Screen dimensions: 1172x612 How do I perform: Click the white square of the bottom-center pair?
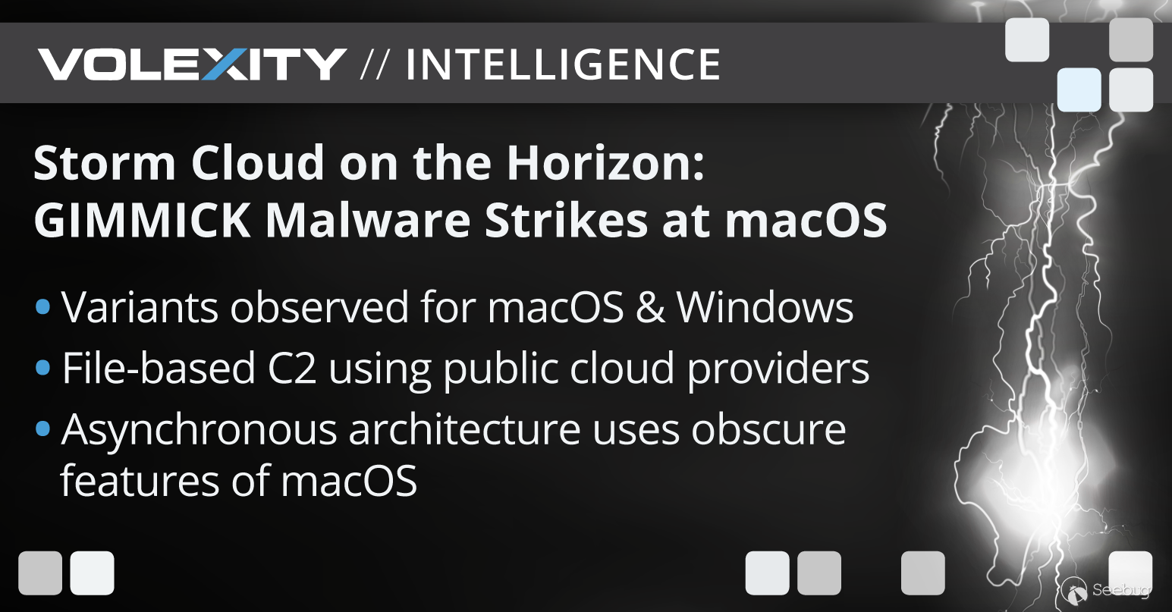click(x=767, y=573)
